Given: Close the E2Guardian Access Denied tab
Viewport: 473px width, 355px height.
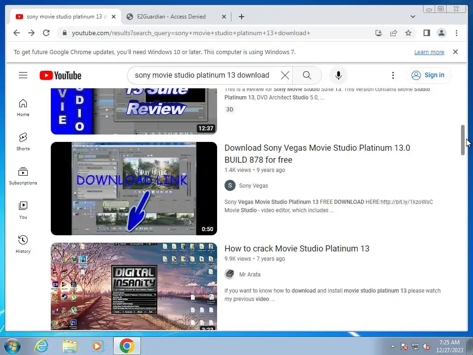Looking at the screenshot, I should coord(224,17).
